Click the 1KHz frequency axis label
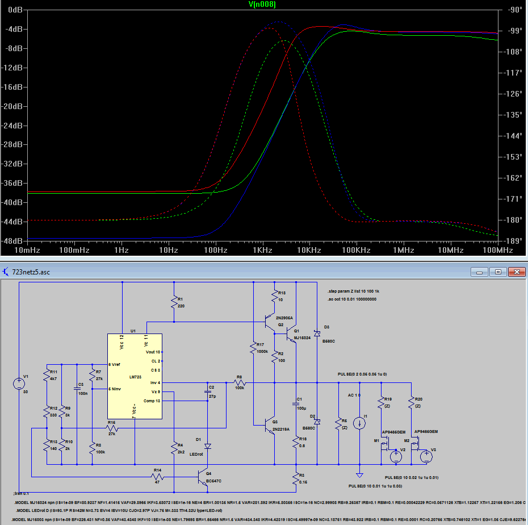Viewport: 528px width, 525px height. (262, 250)
